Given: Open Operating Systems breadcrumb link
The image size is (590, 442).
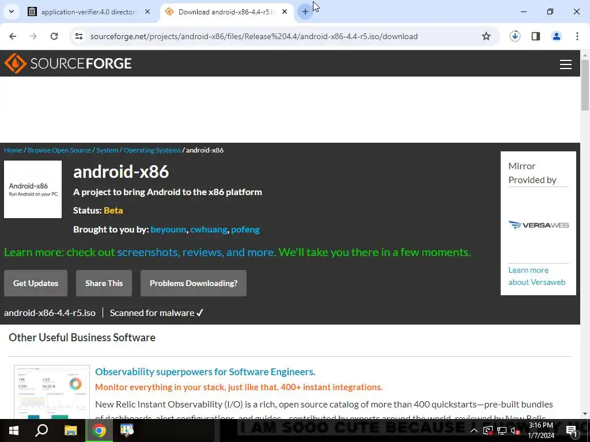Looking at the screenshot, I should tap(152, 150).
